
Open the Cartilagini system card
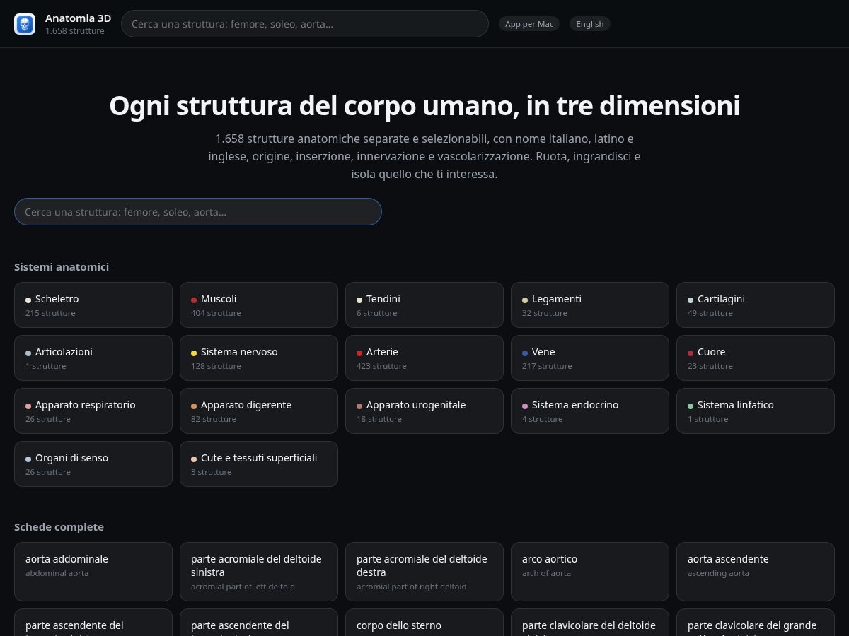click(756, 305)
